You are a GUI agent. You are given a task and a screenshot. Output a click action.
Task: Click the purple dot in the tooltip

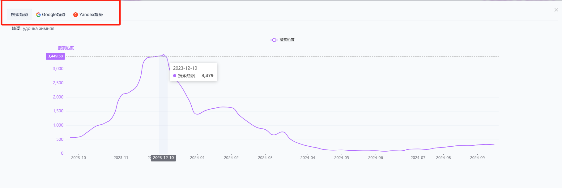pyautogui.click(x=175, y=76)
